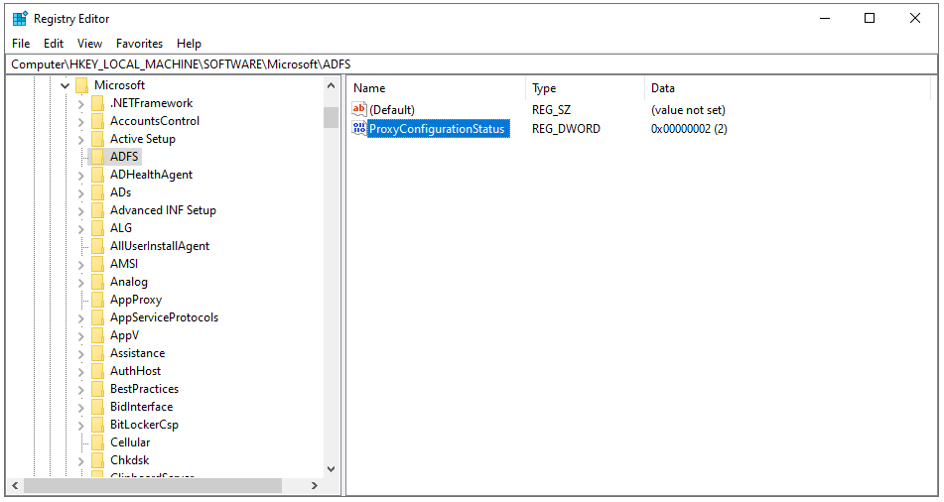
Task: Click the AppProxy folder icon
Action: [x=97, y=300]
